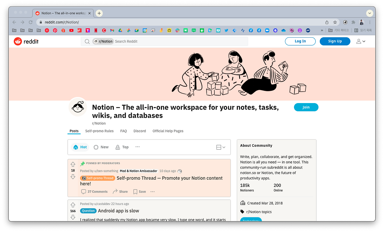Click the '200' Online count
The width and height of the screenshot is (384, 232).
point(277,185)
